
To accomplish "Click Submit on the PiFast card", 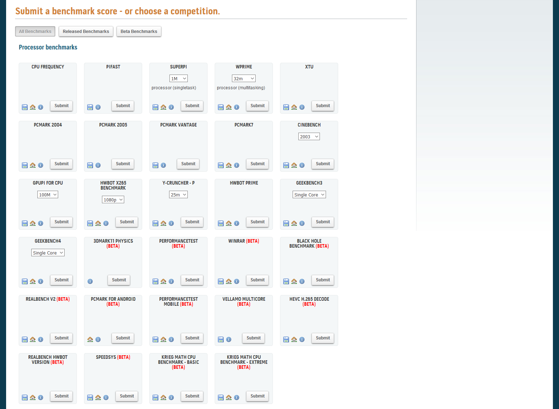I will [123, 106].
